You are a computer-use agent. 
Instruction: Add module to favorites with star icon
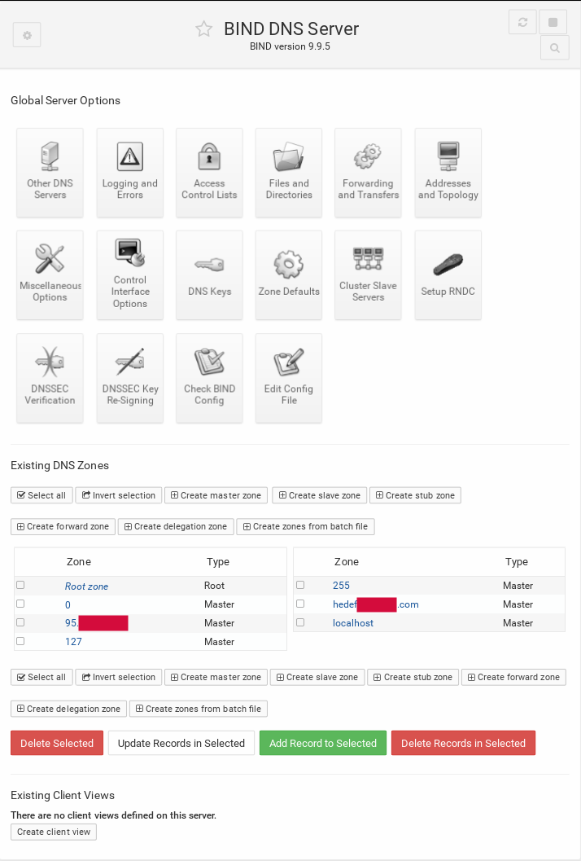tap(203, 29)
